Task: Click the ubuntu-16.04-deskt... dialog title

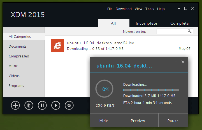Action: (124, 66)
